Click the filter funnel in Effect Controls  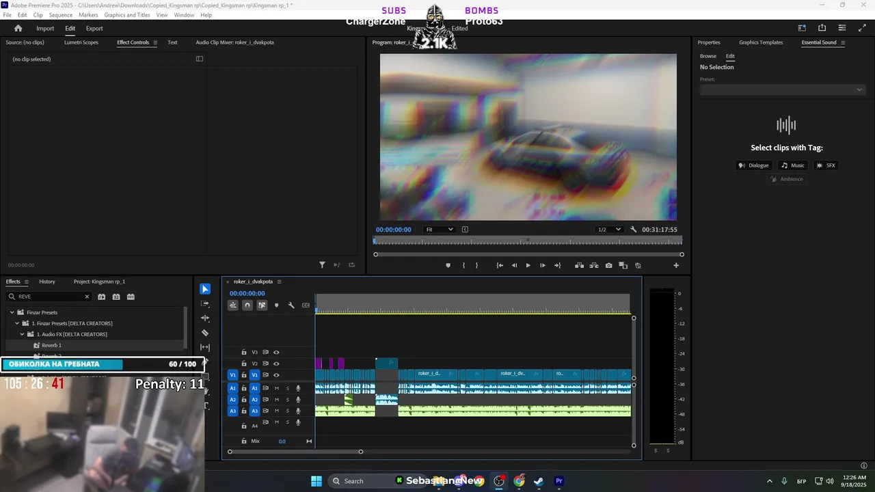(x=322, y=265)
